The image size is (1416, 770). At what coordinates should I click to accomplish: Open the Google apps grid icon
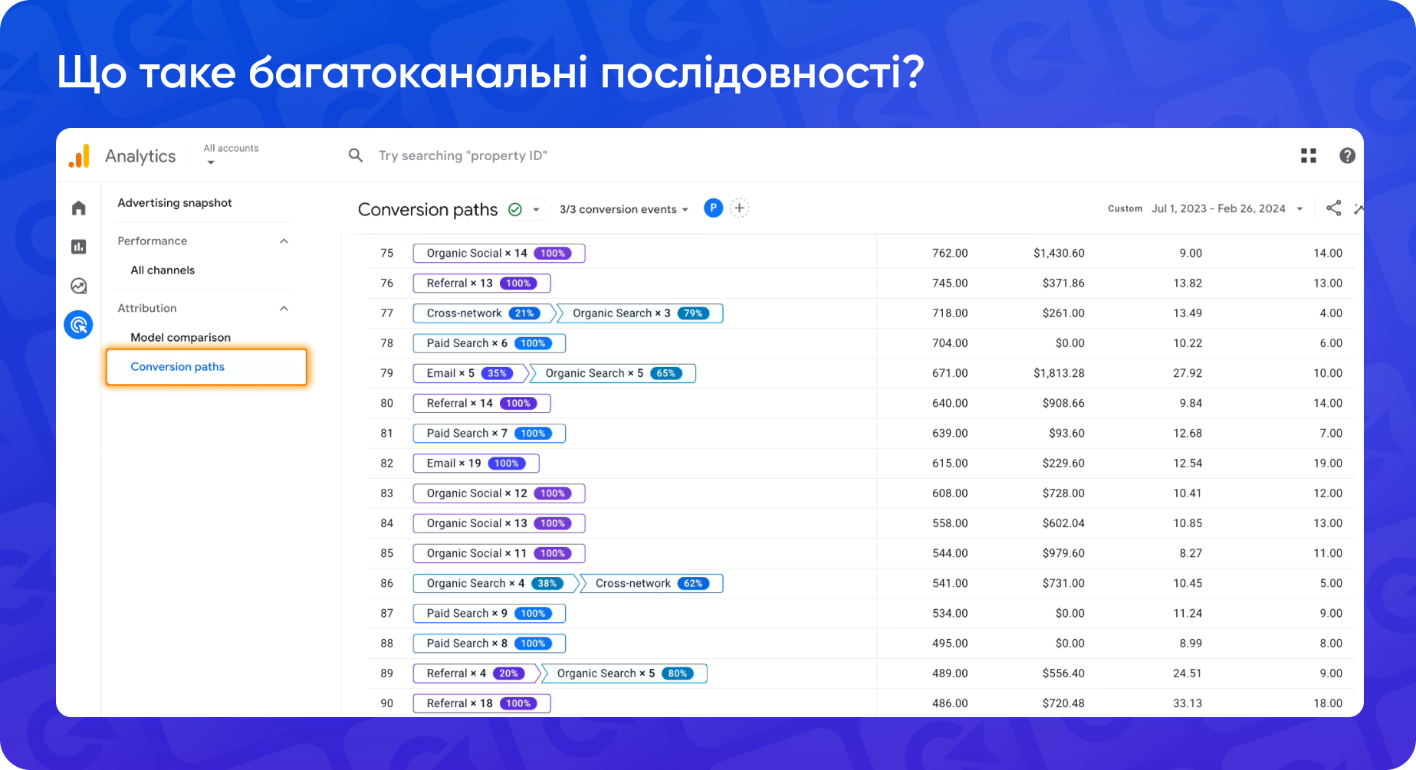(1308, 155)
